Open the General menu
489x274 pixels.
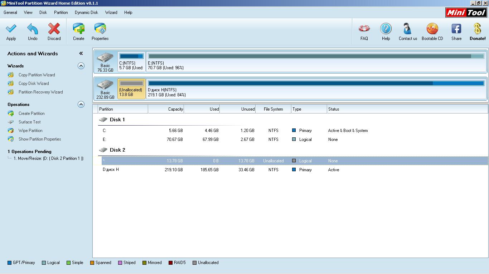(10, 12)
